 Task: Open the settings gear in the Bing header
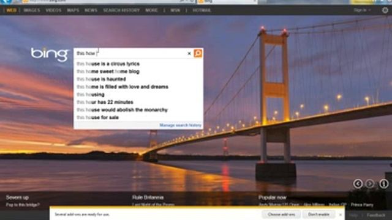pyautogui.click(x=385, y=10)
